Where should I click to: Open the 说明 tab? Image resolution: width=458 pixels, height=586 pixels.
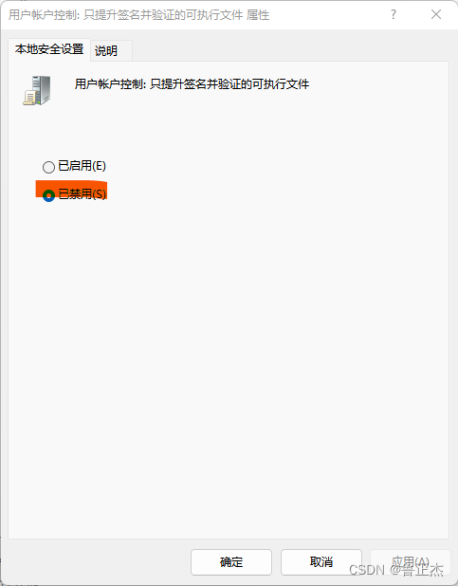coord(106,50)
